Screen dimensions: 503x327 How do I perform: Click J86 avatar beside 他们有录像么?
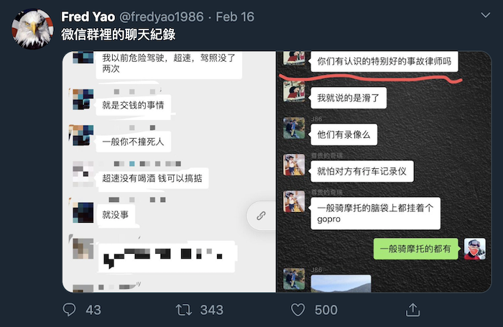point(294,128)
